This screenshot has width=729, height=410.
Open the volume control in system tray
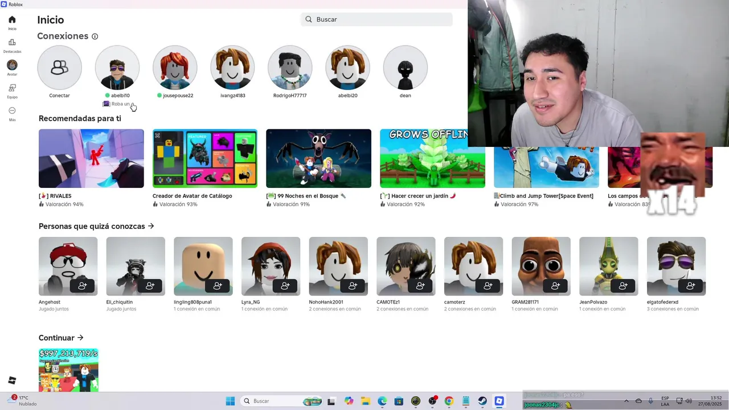(x=689, y=401)
